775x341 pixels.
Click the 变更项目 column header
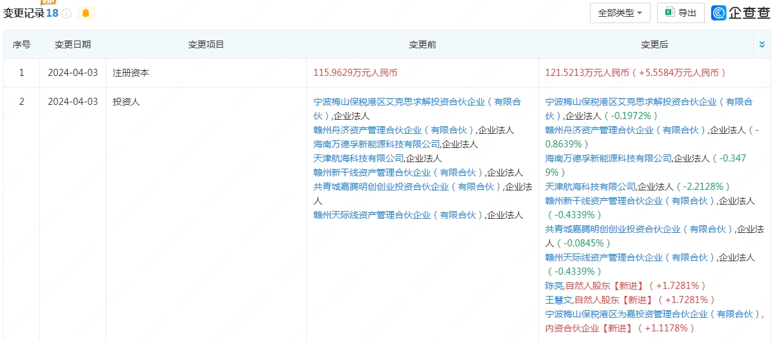206,44
